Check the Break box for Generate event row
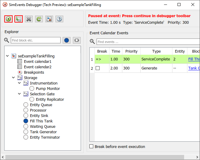This screenshot has height=160, width=200. click(97, 68)
